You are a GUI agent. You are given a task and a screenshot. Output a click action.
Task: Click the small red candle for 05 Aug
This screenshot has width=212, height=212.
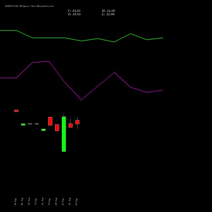17,111
